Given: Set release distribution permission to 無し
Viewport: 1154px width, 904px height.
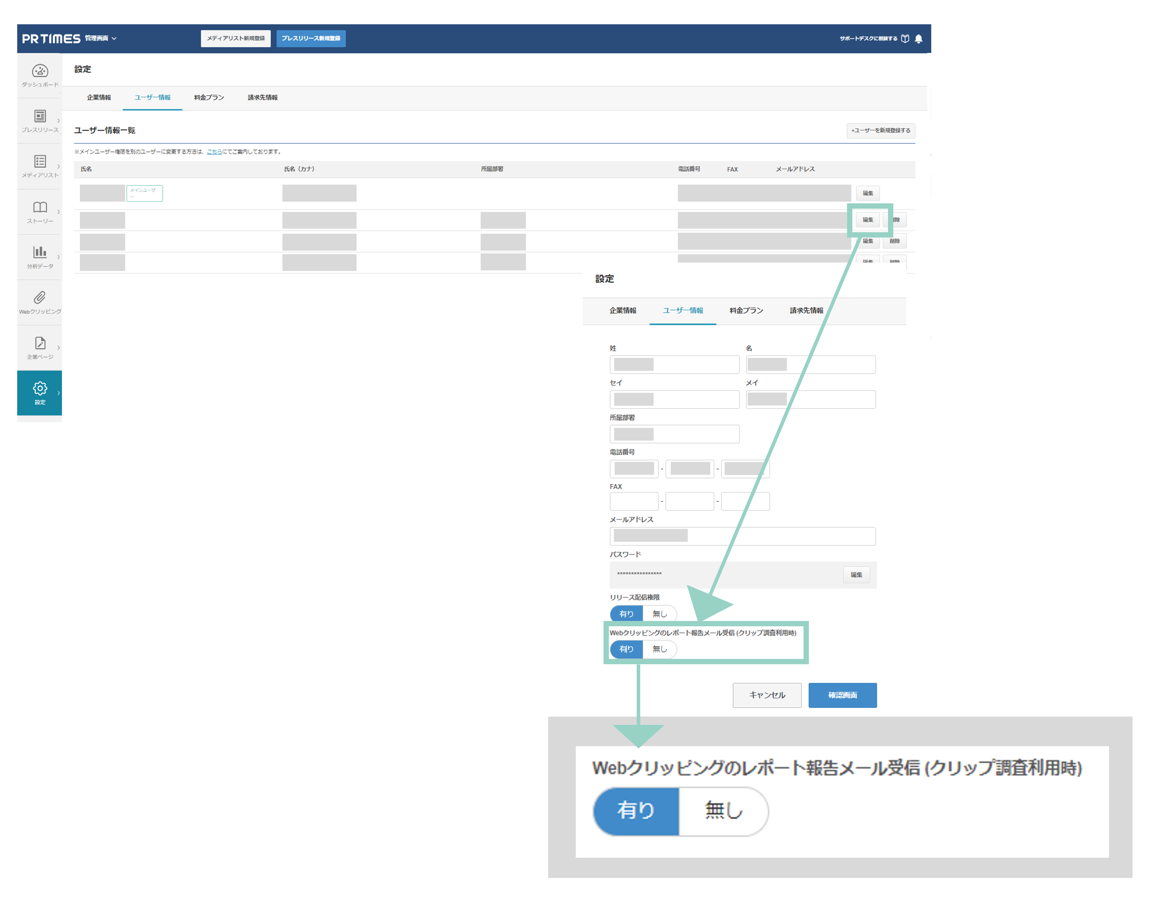Looking at the screenshot, I should 659,614.
